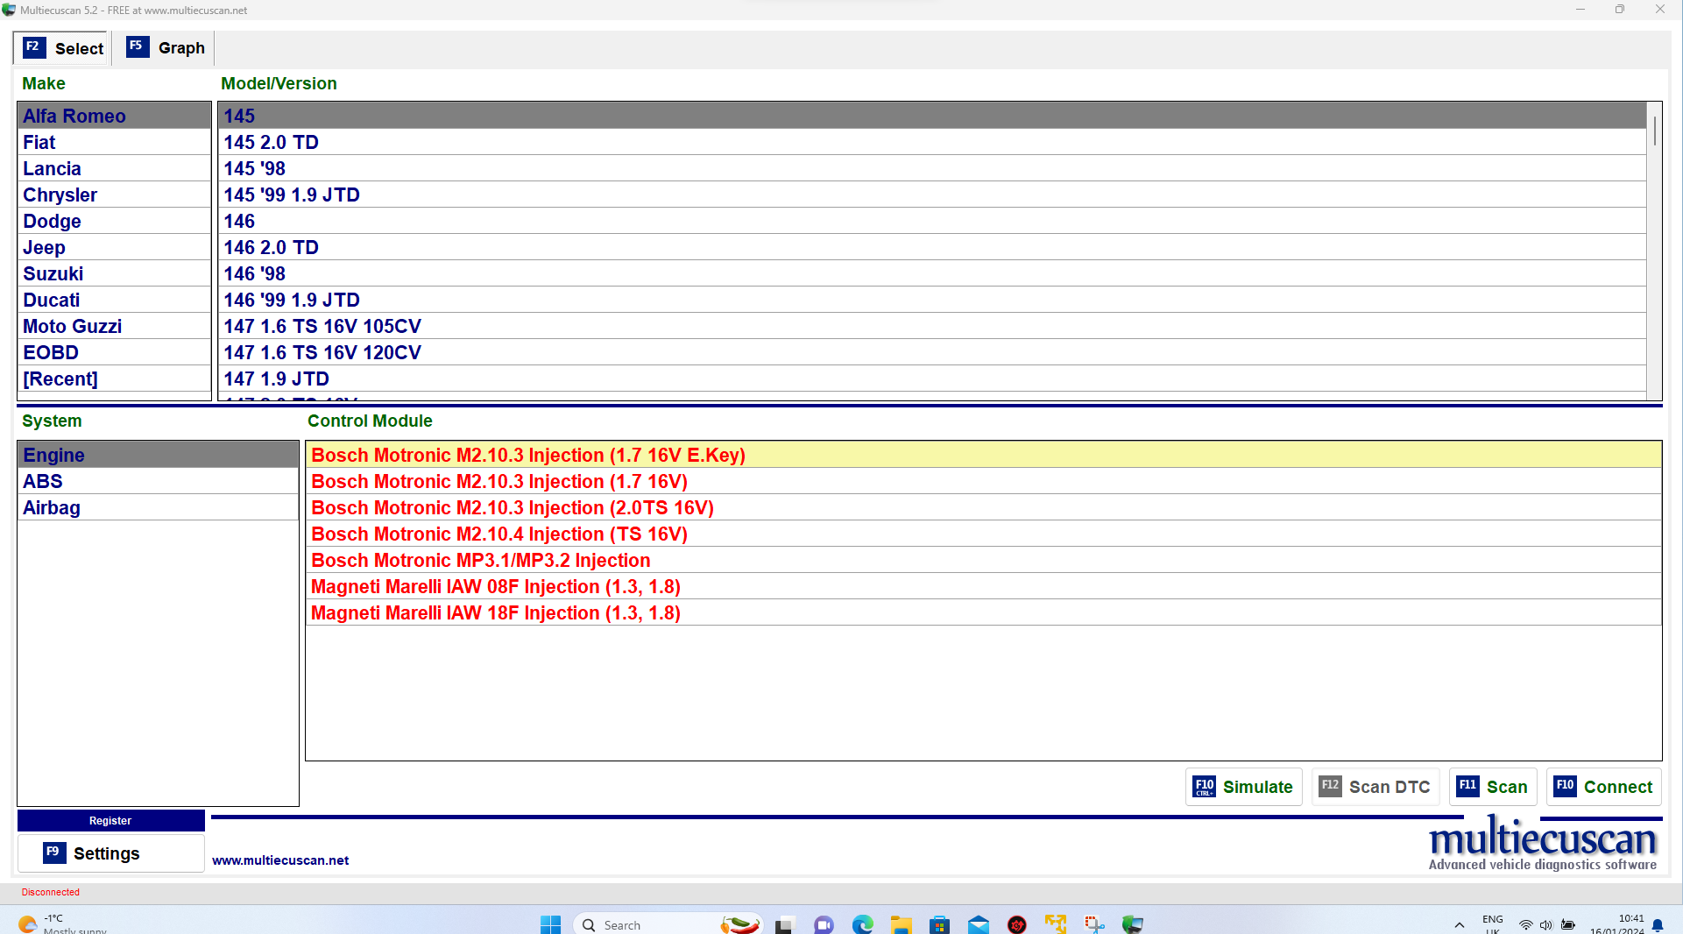
Task: Select model 147 1.6 TS 16V 105CV
Action: coord(932,326)
